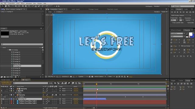Switch to Comp 1 timeline tab
195x109 pixels.
[x=16, y=80]
